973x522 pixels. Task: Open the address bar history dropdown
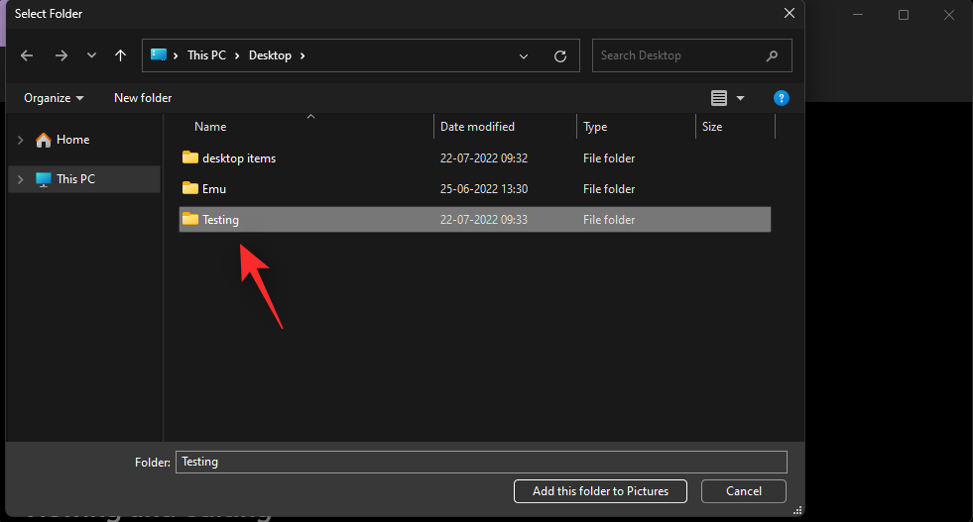523,56
